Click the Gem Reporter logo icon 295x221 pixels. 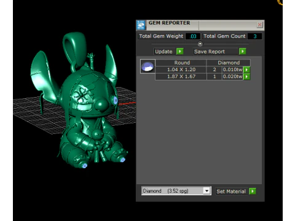141,25
